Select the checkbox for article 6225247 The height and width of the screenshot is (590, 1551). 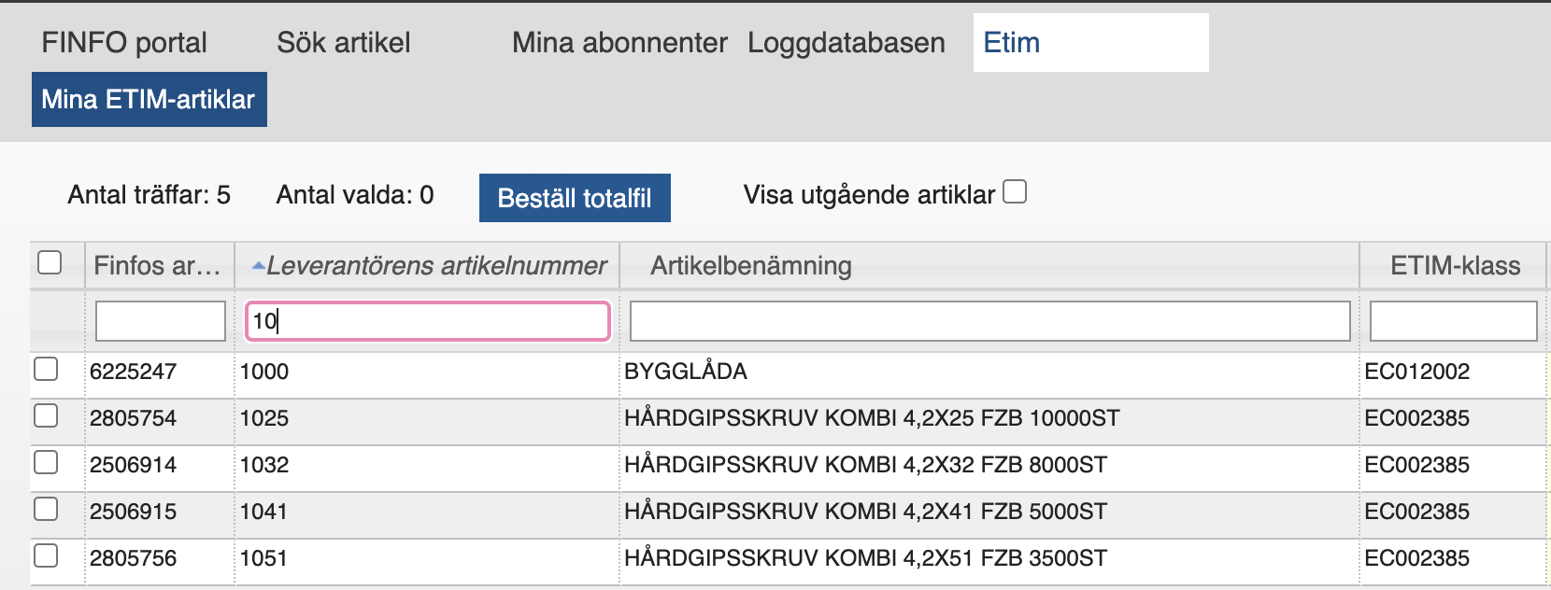(x=46, y=370)
